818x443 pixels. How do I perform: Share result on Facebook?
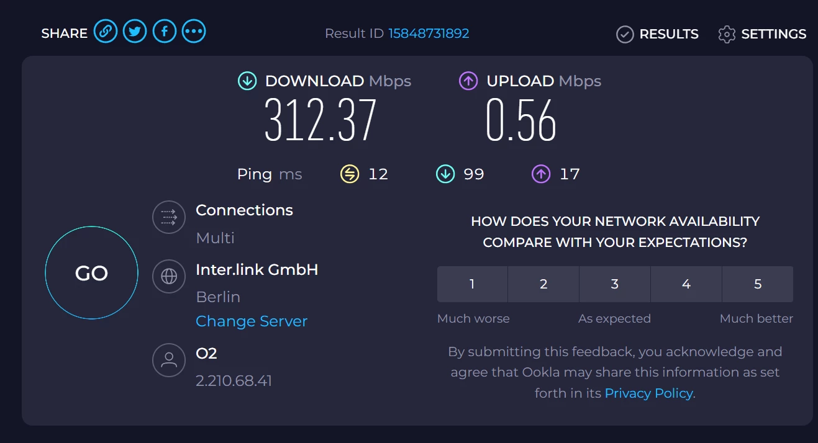click(165, 31)
